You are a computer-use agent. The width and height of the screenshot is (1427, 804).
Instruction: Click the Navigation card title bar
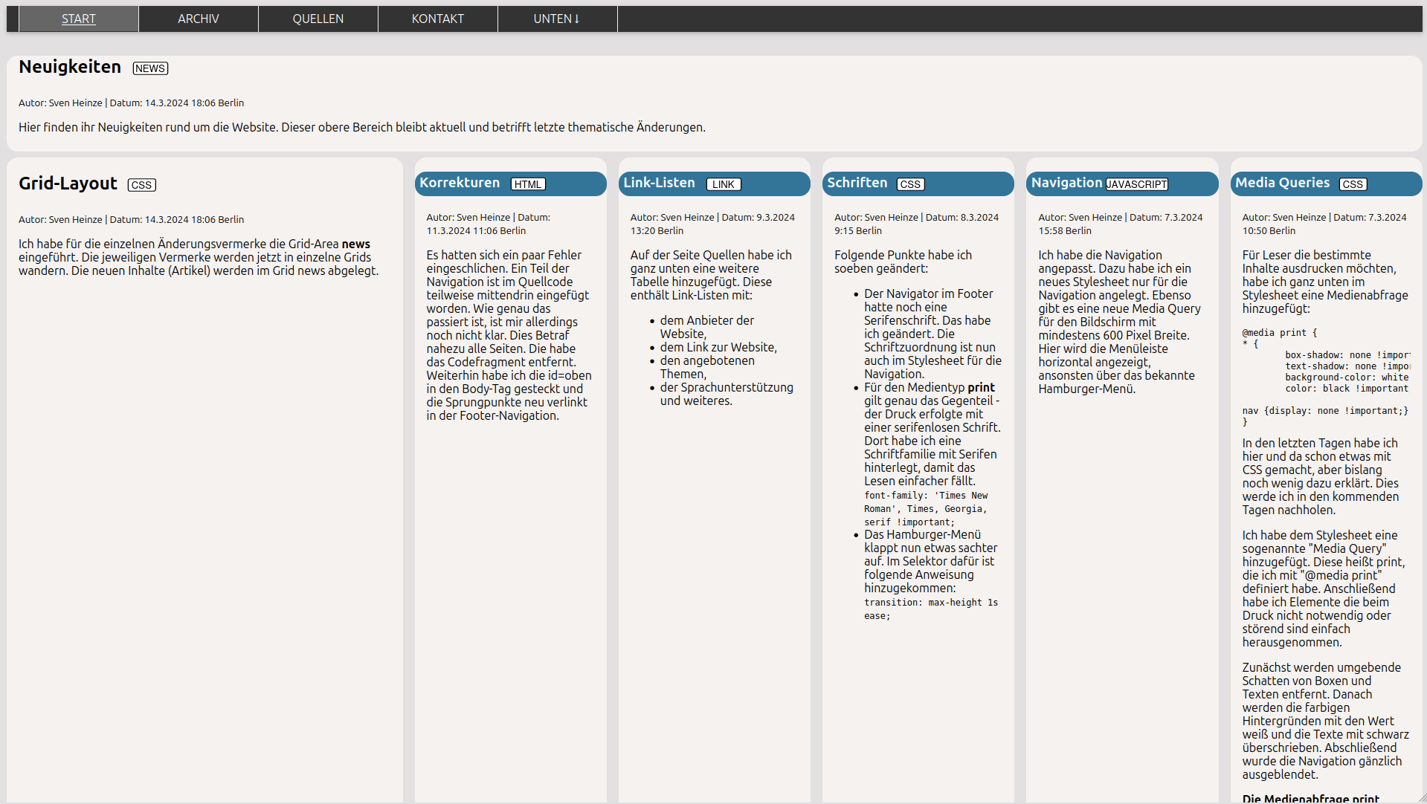point(1067,183)
